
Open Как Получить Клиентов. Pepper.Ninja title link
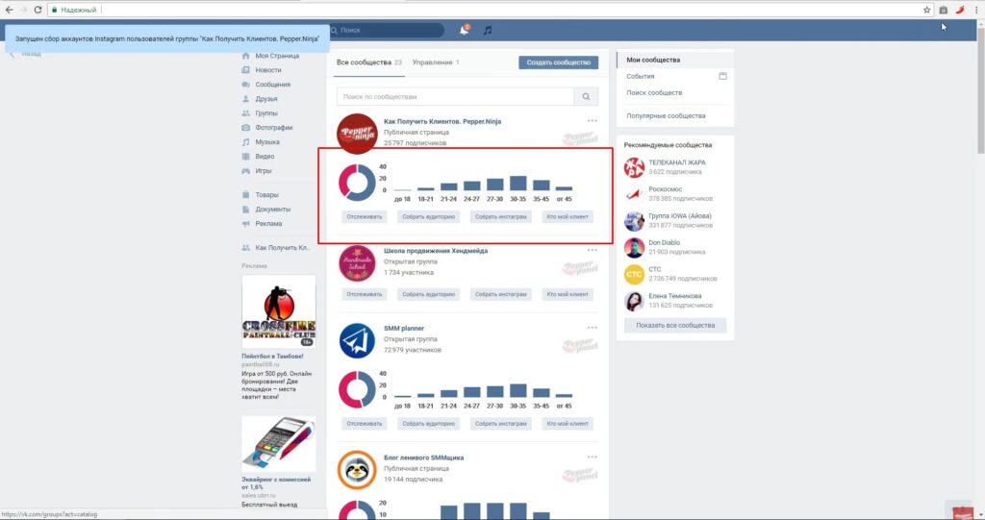tap(442, 121)
